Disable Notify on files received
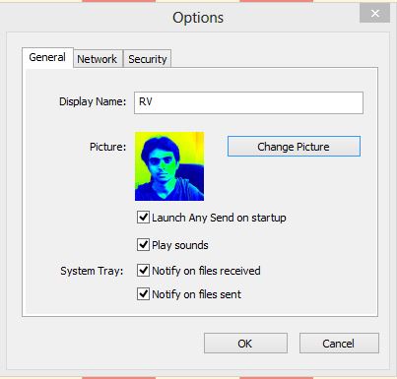397x379 pixels. pos(143,271)
